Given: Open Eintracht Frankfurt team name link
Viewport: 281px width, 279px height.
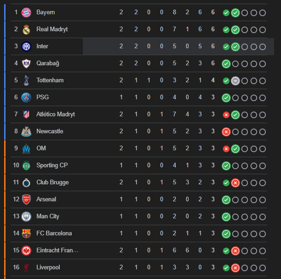Looking at the screenshot, I should [57, 251].
